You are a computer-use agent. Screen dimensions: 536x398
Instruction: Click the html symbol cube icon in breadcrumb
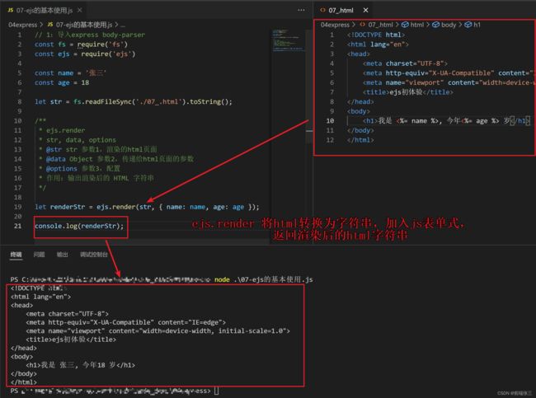coord(405,25)
